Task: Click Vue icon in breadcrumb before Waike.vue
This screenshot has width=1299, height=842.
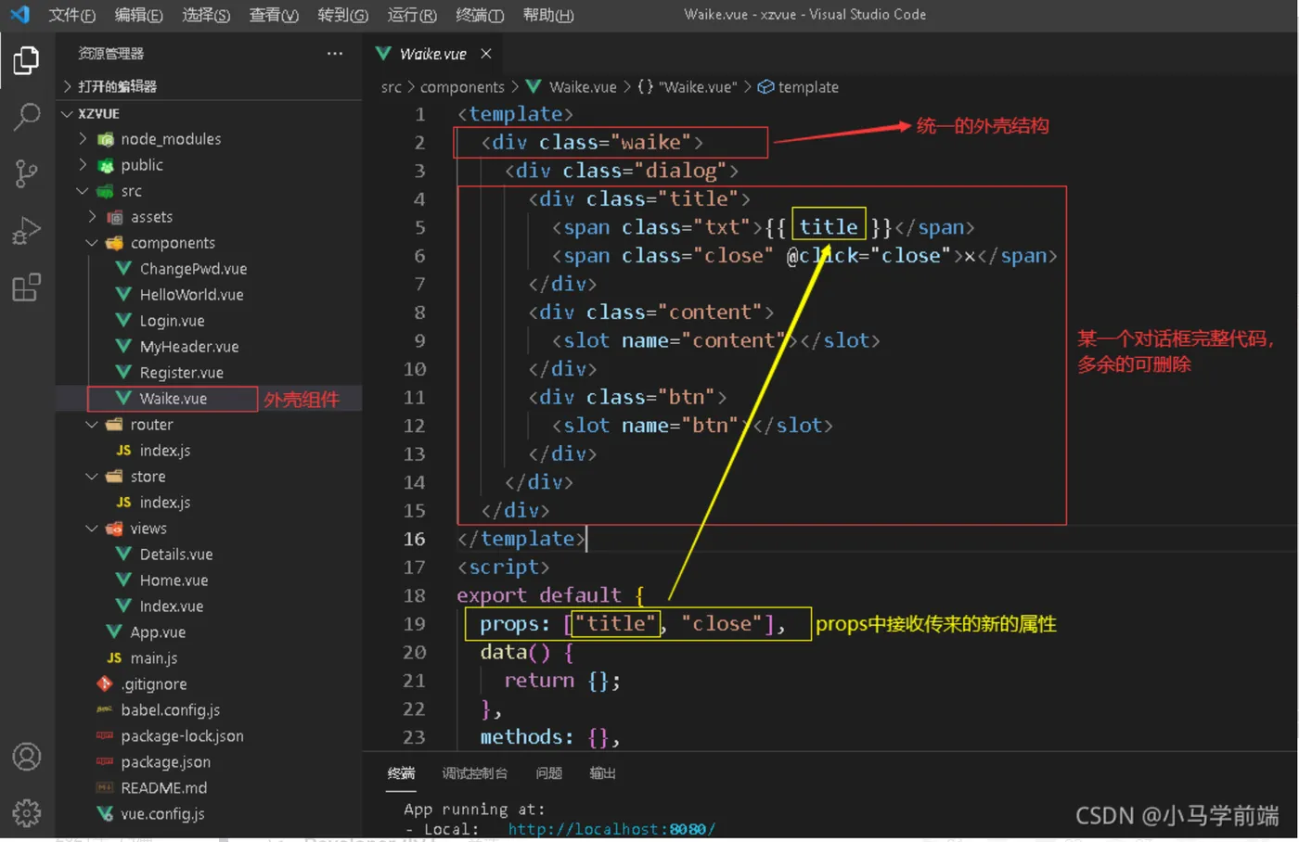Action: (x=534, y=86)
